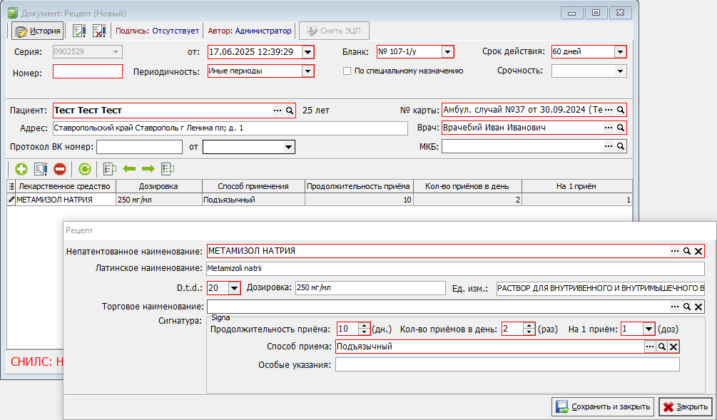Click the green left arrow icon
The image size is (717, 420).
(x=129, y=169)
